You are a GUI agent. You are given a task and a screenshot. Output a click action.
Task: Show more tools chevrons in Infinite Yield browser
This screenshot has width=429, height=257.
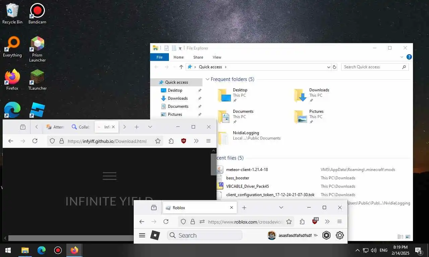click(x=196, y=141)
